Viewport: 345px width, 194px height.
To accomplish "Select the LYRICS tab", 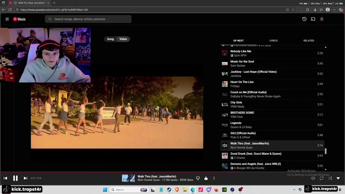I will point(274,41).
